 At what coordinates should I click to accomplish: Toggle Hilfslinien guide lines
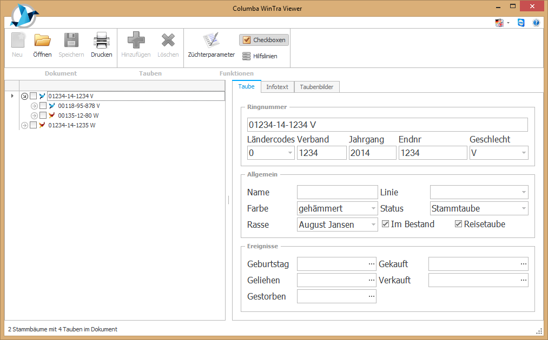[x=260, y=56]
